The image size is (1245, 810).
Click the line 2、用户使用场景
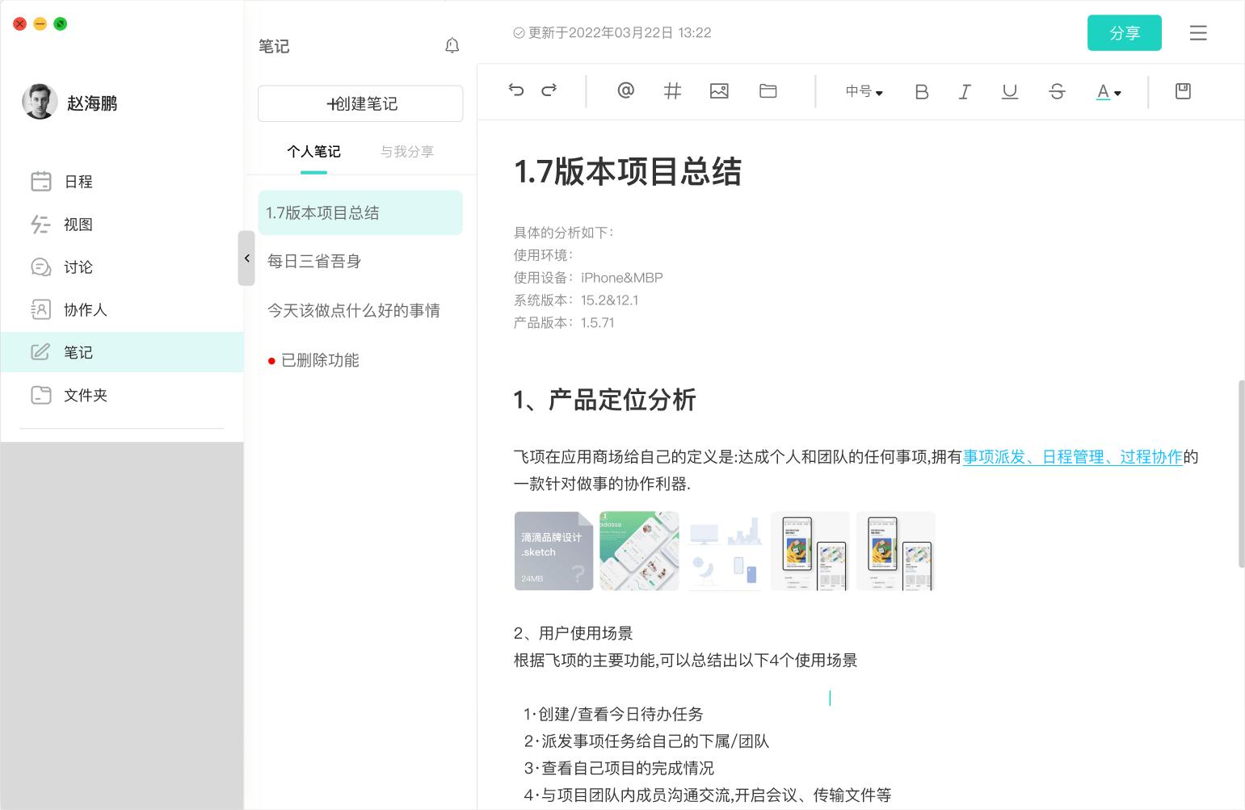pos(574,633)
